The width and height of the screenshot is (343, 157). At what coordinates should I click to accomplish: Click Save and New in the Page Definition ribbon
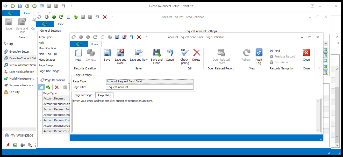click(139, 53)
